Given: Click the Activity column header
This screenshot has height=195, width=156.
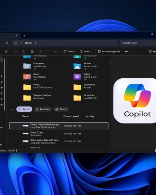Looking at the screenshot, I should [x=90, y=116].
